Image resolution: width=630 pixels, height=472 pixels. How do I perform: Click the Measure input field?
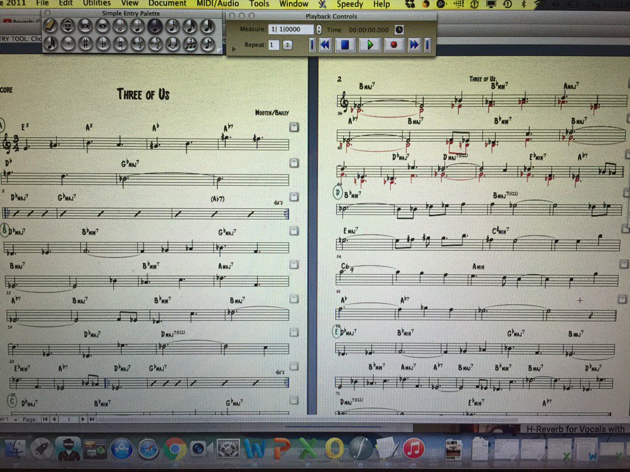(291, 29)
